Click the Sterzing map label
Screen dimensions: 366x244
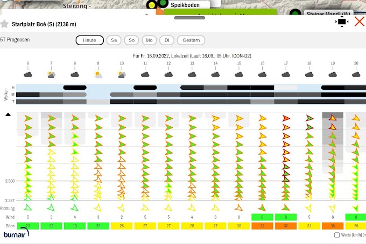[x=76, y=6]
